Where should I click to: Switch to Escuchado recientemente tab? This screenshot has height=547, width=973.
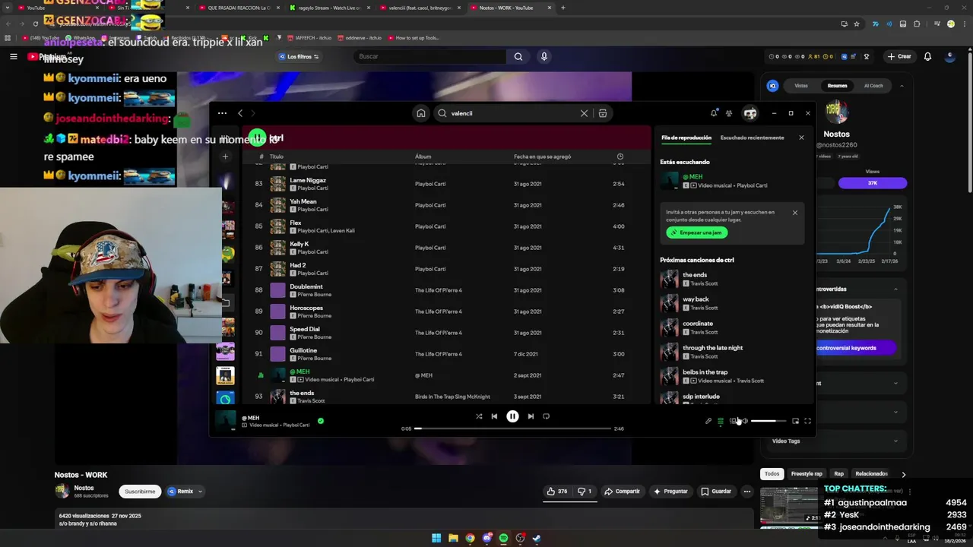(x=752, y=138)
